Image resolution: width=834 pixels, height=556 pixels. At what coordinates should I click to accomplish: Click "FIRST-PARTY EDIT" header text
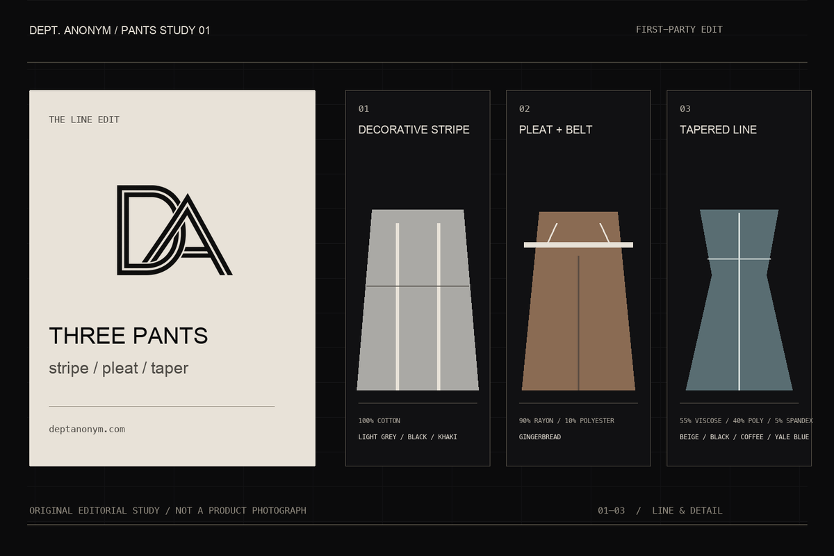679,29
